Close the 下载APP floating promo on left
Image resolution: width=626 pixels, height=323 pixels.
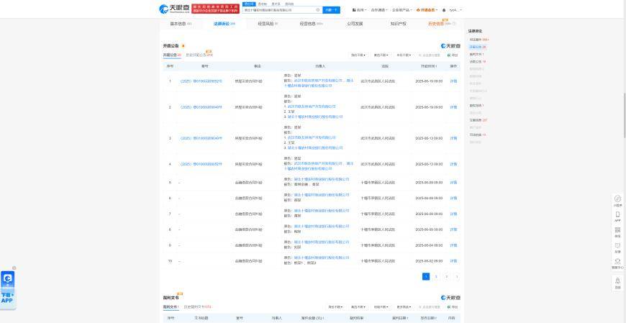[x=14, y=268]
